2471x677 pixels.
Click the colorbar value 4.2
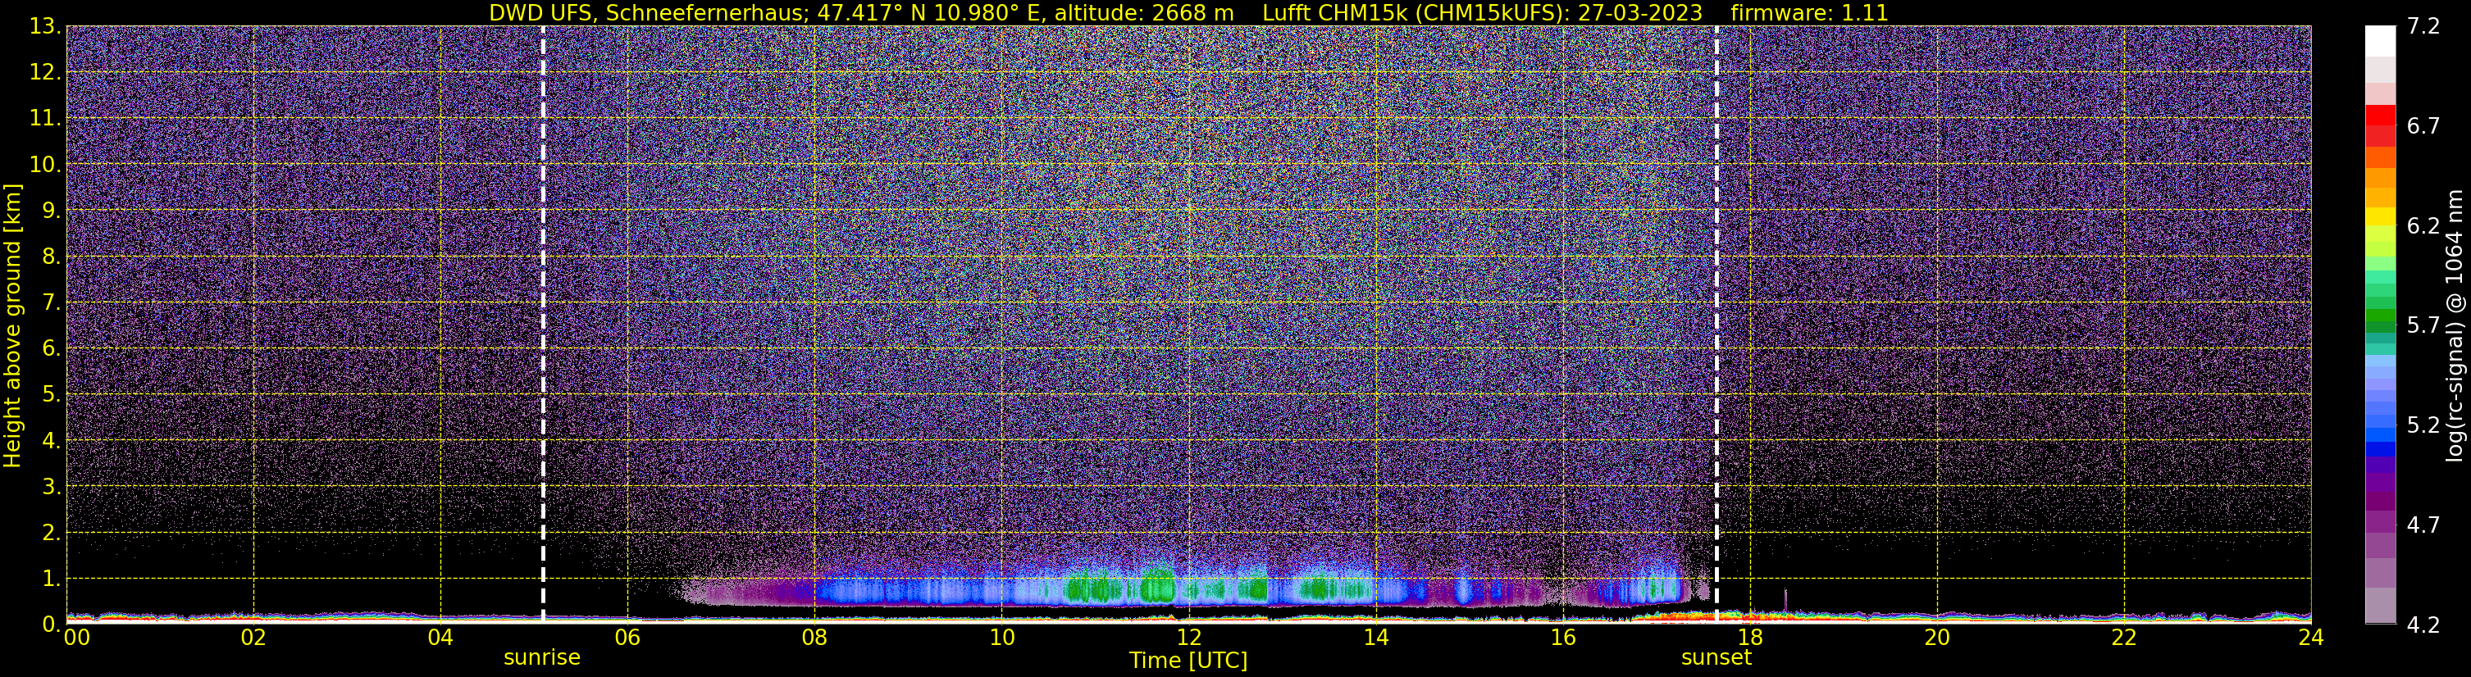click(2423, 625)
